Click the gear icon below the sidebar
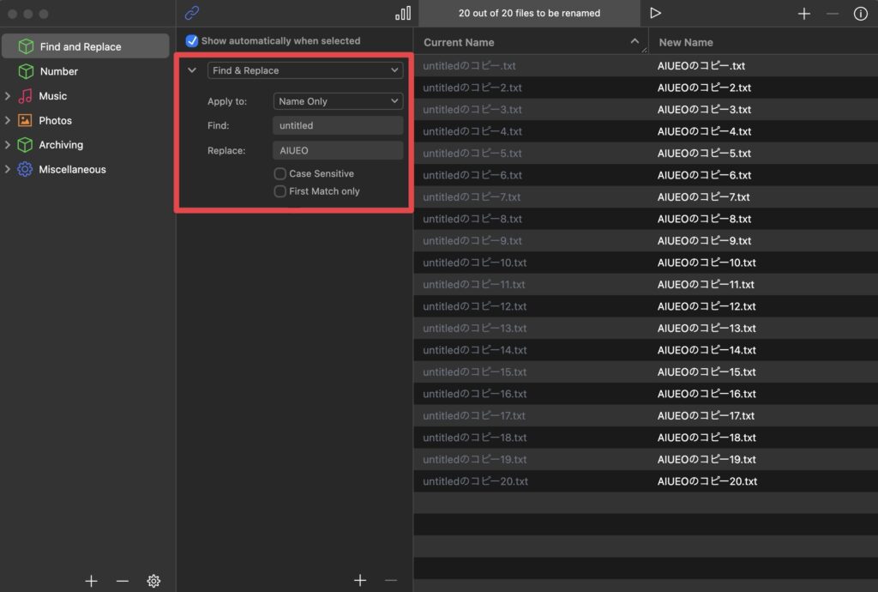The image size is (878, 592). point(153,581)
